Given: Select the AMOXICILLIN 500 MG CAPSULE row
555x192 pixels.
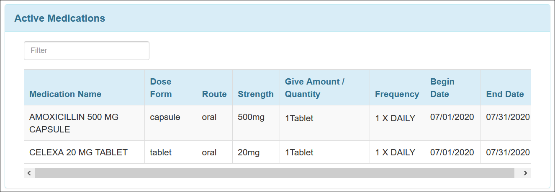Looking at the screenshot, I should pos(277,123).
